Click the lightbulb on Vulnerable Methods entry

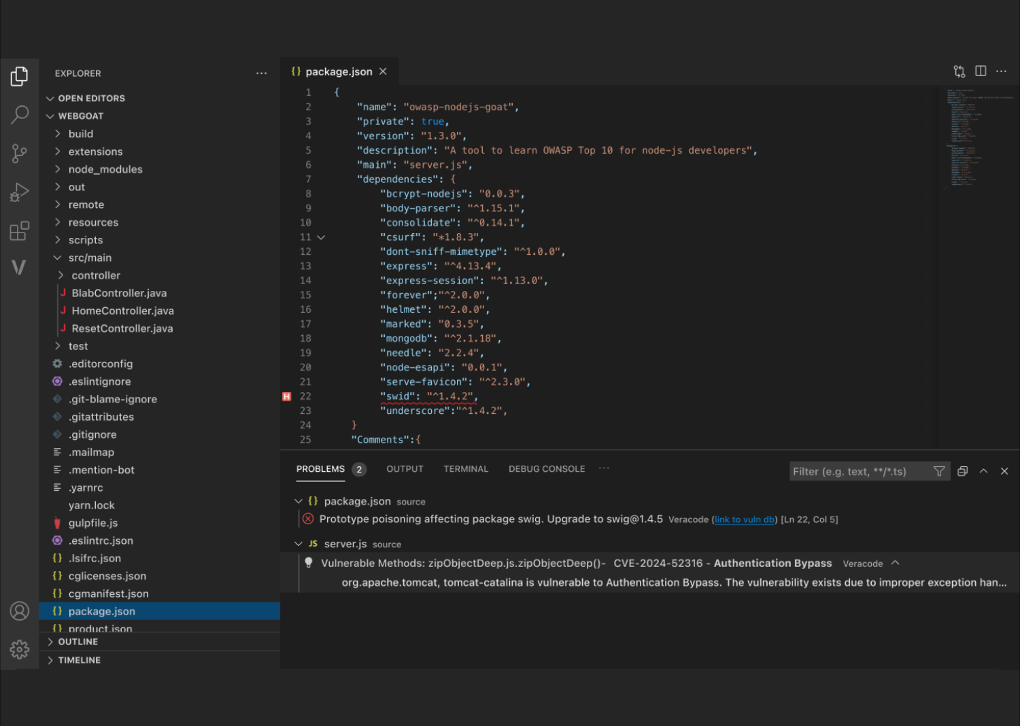coord(309,563)
